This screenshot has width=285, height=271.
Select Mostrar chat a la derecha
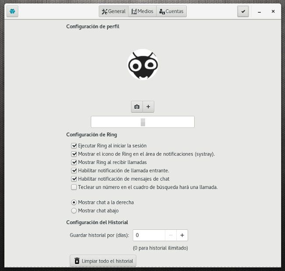pyautogui.click(x=74, y=203)
